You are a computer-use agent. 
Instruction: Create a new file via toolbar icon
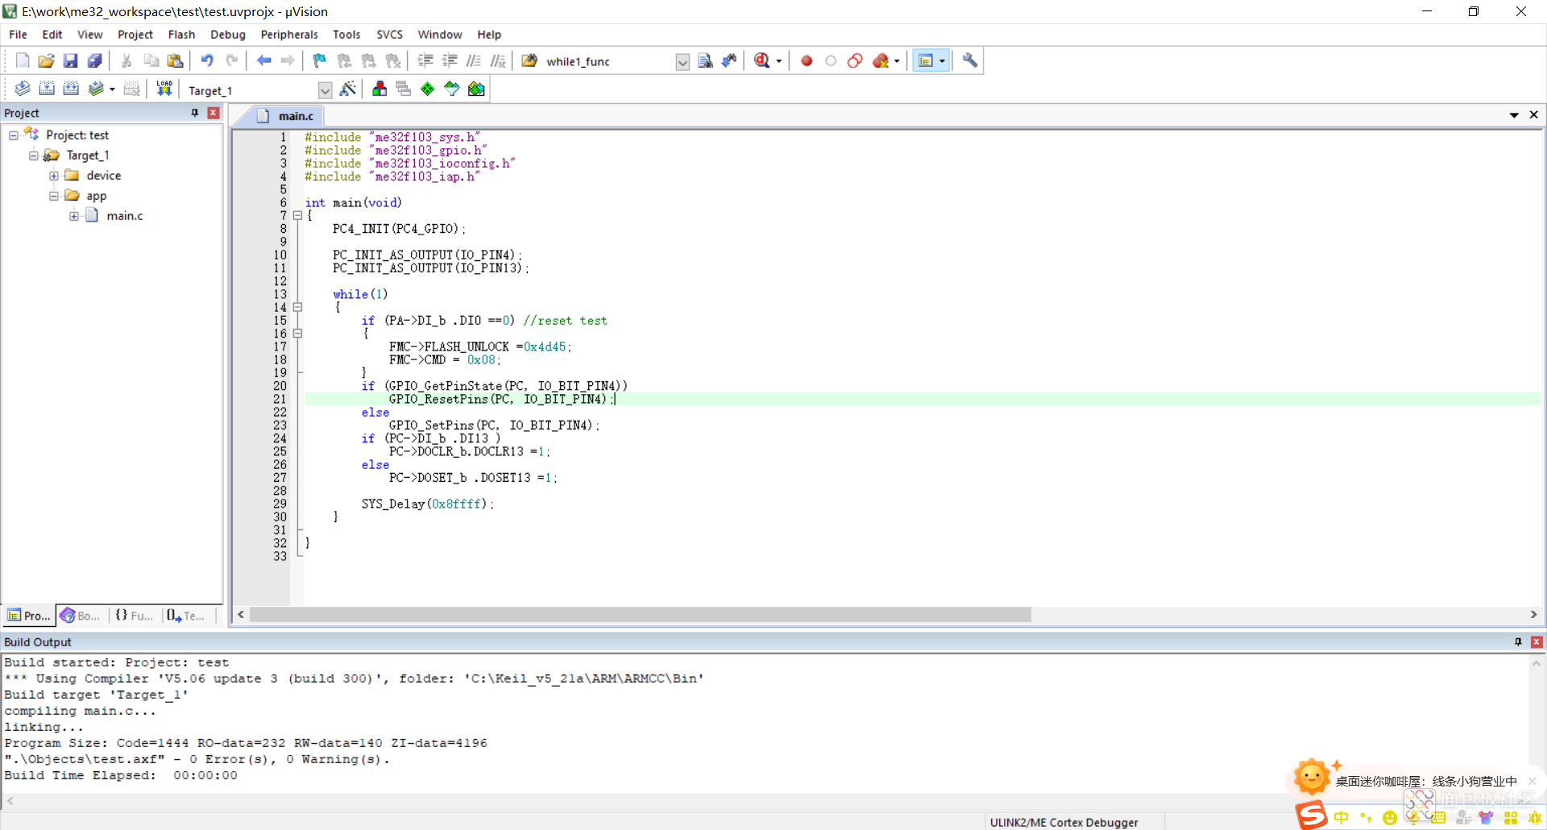click(x=23, y=60)
